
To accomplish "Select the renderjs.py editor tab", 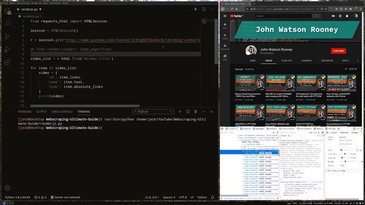I will click(29, 9).
